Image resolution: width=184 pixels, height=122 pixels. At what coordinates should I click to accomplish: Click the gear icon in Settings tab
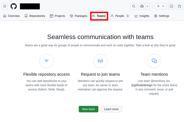156,16
